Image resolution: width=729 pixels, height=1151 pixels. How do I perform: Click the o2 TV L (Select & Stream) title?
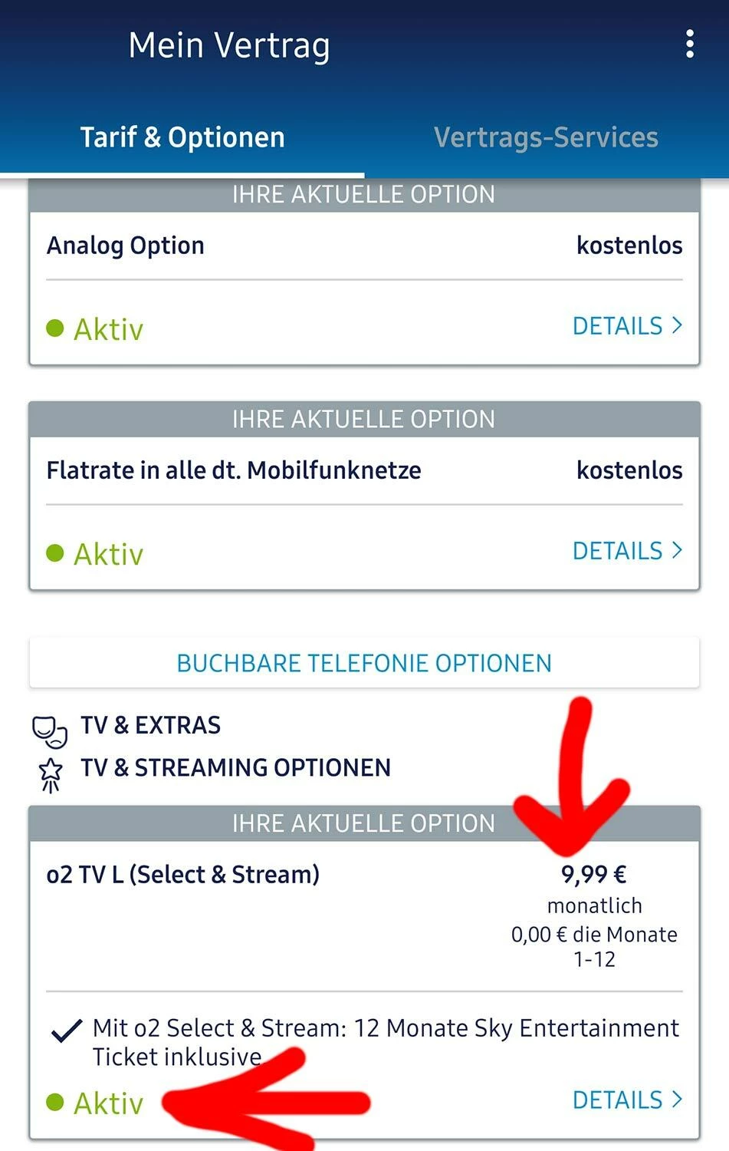click(183, 875)
